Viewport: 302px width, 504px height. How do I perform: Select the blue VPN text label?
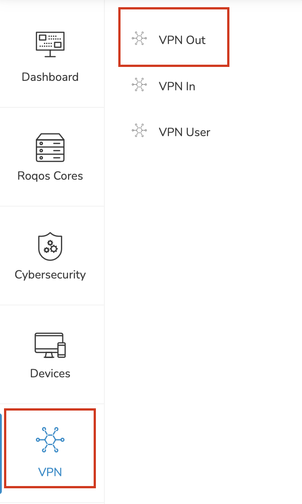coord(50,472)
